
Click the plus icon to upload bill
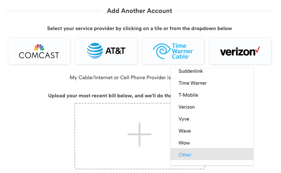(x=139, y=135)
